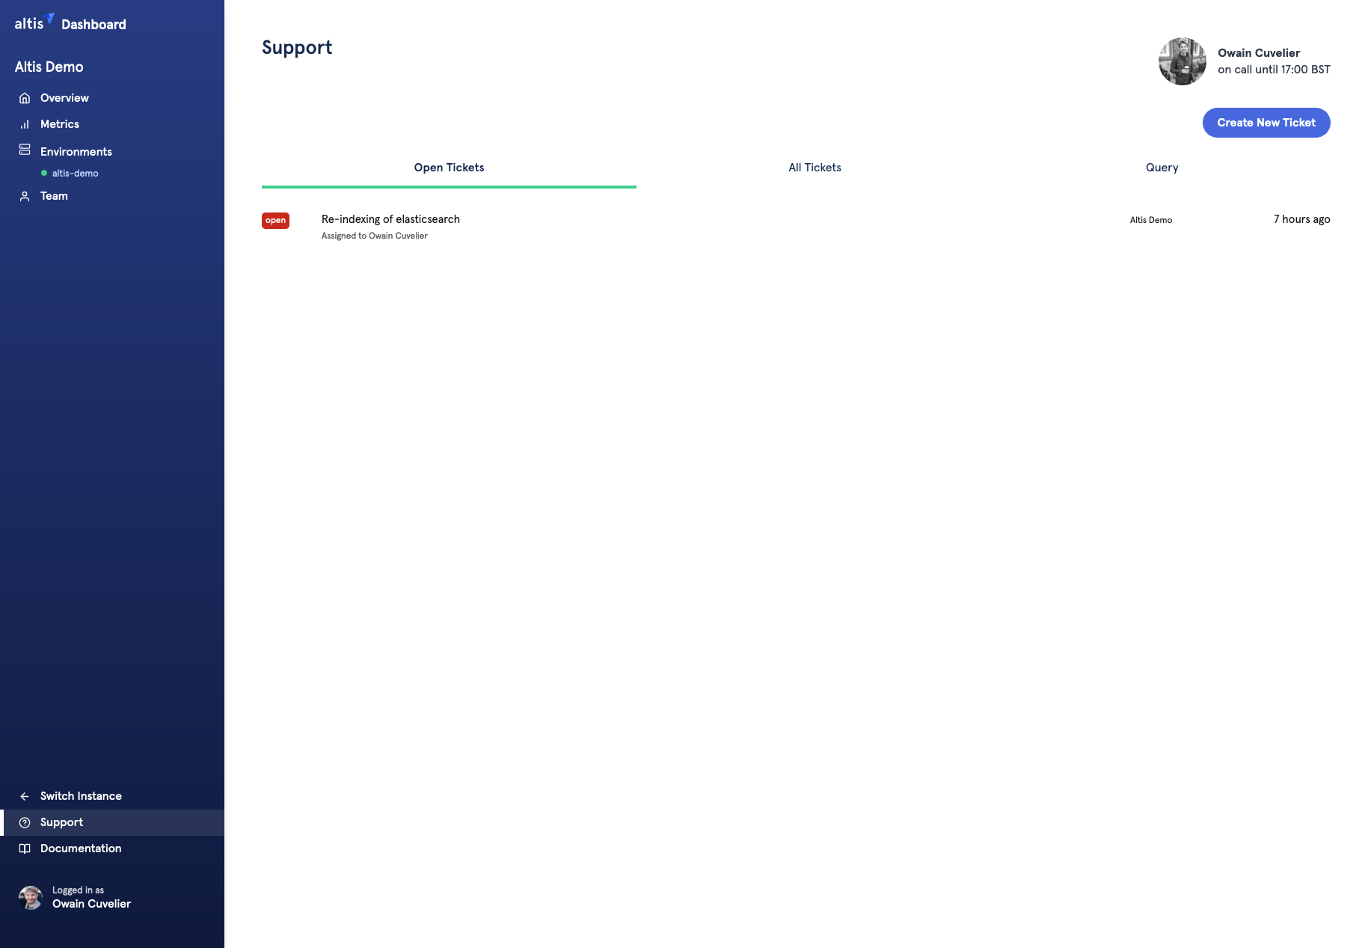Click the red open status badge
This screenshot has height=948, width=1368.
pos(275,221)
